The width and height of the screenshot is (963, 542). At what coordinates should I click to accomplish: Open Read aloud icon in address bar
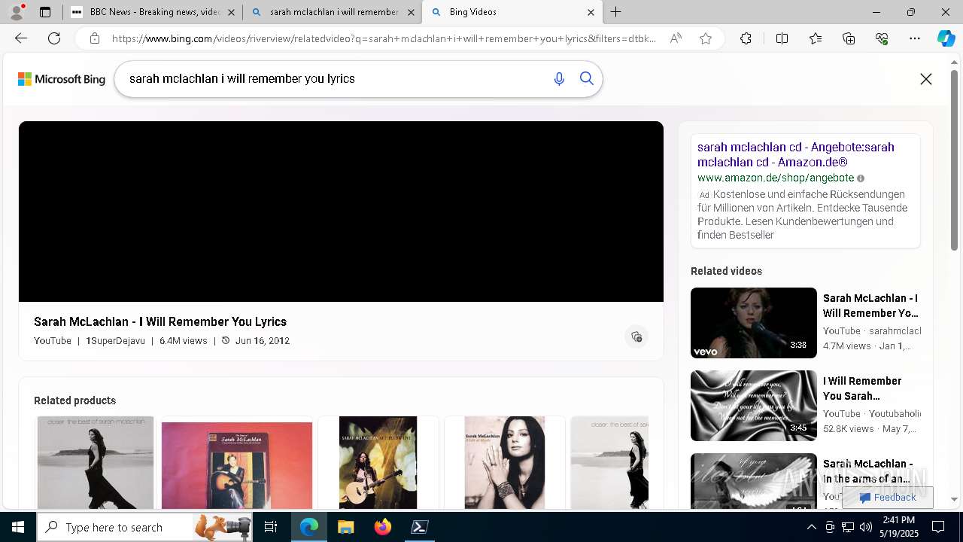tap(676, 38)
